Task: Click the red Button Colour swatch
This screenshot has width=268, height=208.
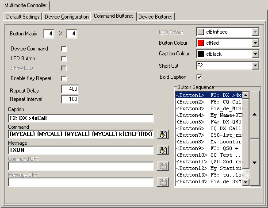Action: point(201,43)
